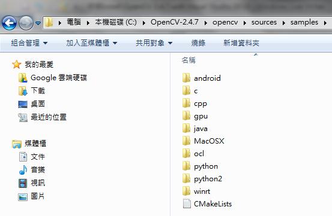Open the 共用對象 menu
The height and width of the screenshot is (216, 332).
(154, 43)
